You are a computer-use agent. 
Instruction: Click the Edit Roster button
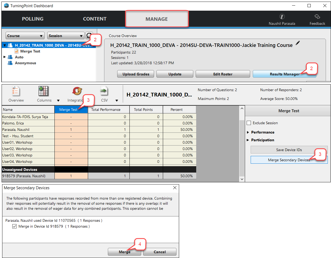click(223, 74)
